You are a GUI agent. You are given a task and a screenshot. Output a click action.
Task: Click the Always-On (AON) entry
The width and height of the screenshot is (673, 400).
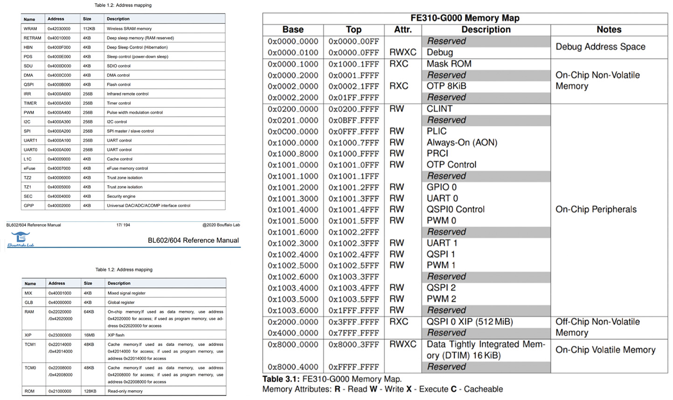[462, 142]
